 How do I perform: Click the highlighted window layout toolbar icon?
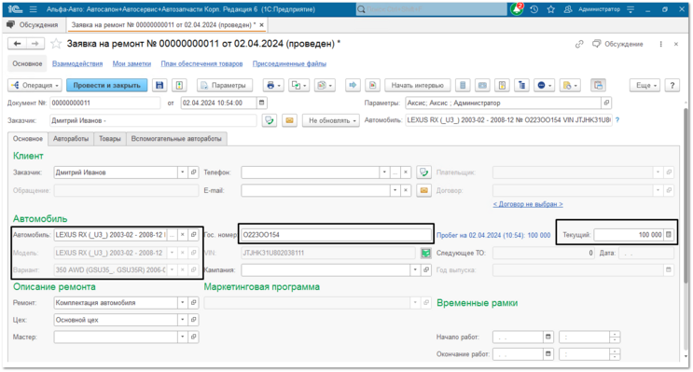[x=599, y=85]
